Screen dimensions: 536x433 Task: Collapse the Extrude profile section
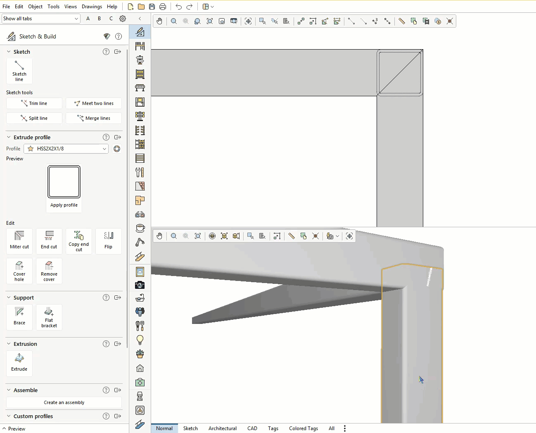(9, 137)
